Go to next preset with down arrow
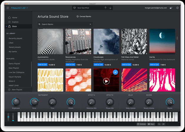 point(110,8)
